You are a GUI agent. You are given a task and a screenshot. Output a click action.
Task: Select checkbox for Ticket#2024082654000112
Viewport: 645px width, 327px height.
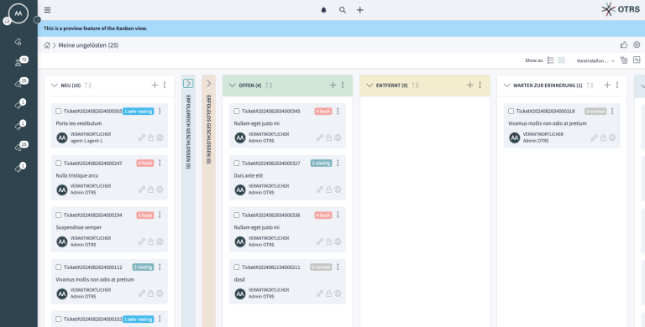(x=59, y=267)
